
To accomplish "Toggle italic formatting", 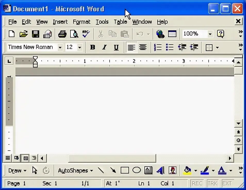I will point(104,47).
